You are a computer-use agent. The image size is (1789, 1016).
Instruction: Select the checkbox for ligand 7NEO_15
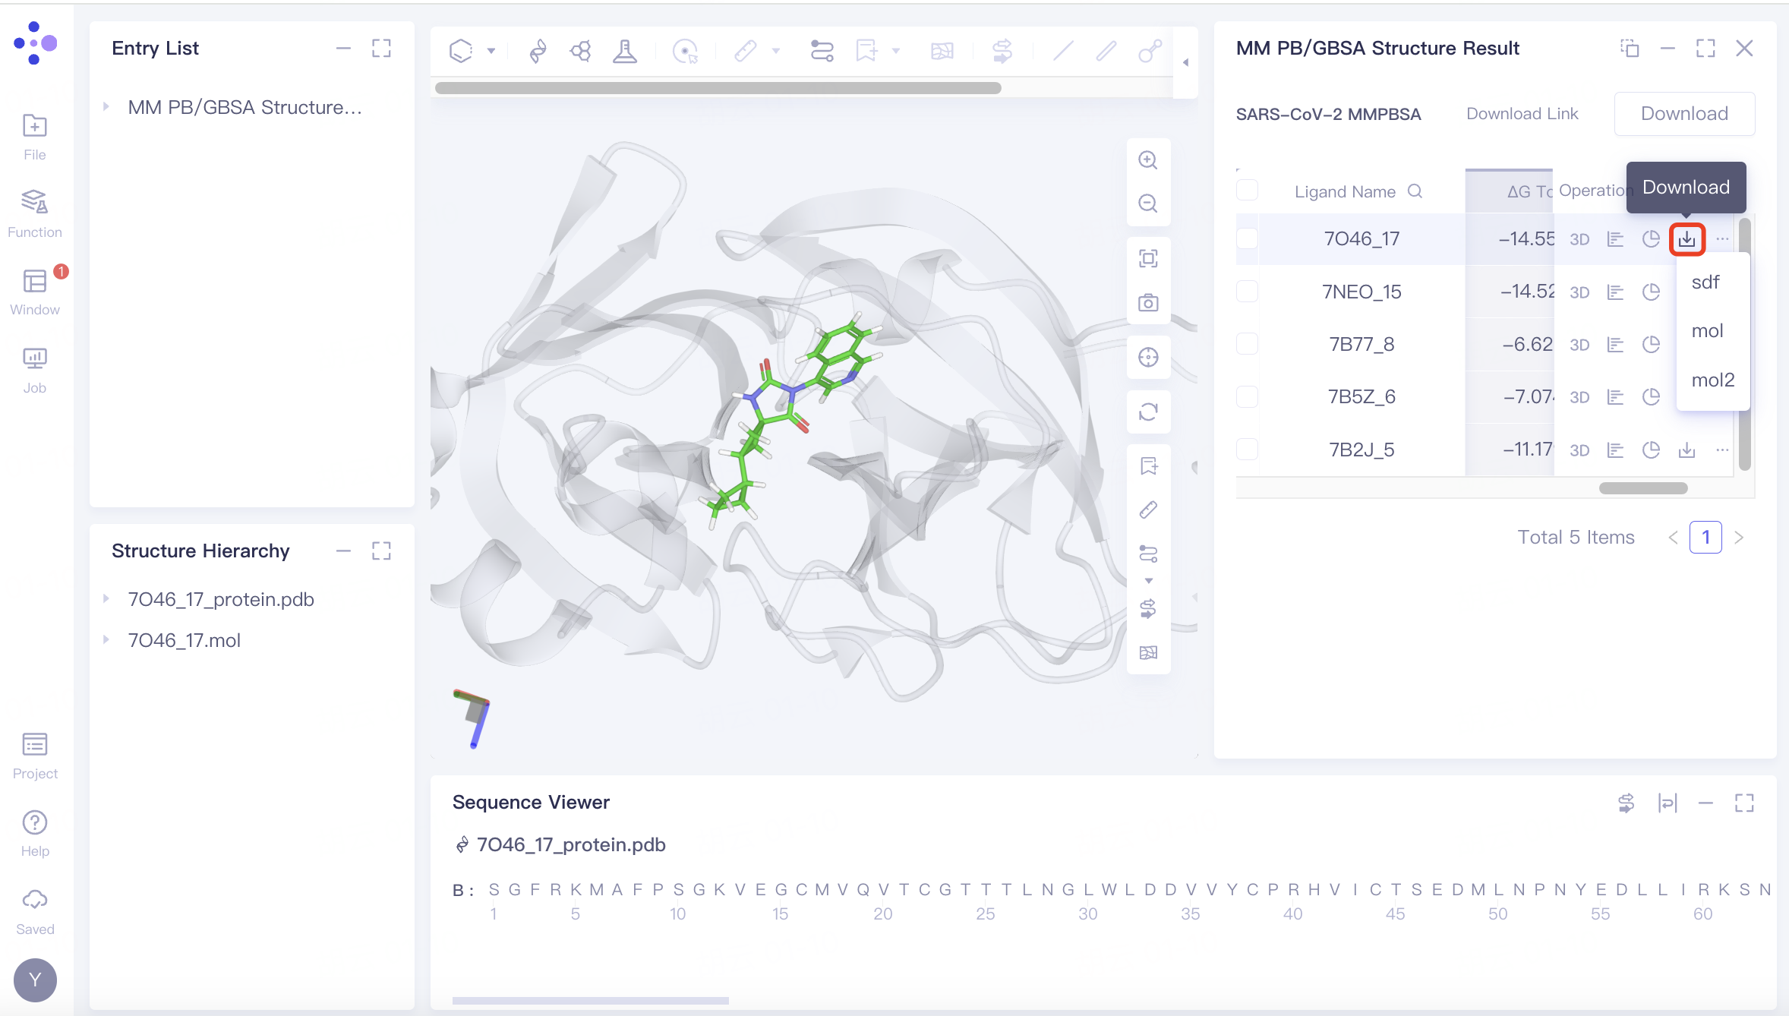click(1246, 291)
